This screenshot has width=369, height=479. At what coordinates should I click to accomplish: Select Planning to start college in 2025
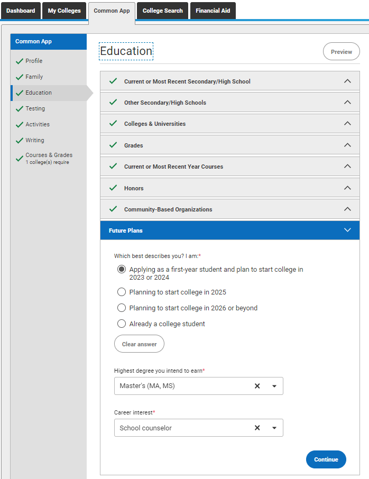(x=122, y=292)
